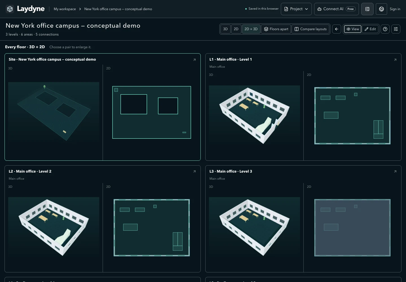Open the help question mark icon
Viewport: 406px width, 282px height.
[x=385, y=29]
